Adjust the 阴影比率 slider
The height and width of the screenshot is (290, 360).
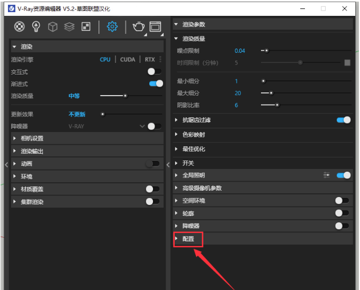[277, 105]
